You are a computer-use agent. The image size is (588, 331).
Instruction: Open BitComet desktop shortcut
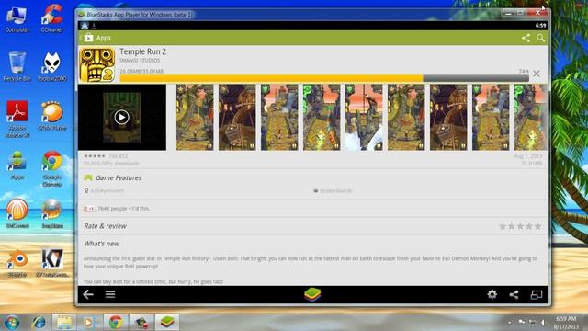coord(17,213)
